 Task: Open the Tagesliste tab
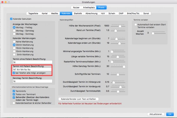point(33,13)
